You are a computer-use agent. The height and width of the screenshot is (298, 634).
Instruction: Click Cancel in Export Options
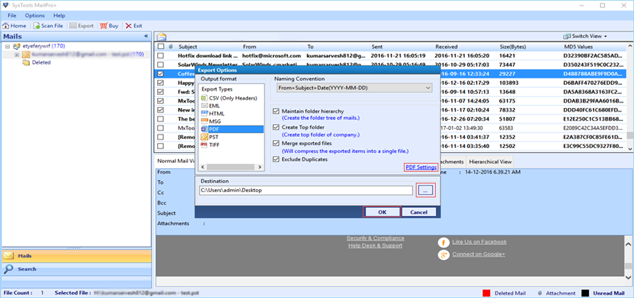click(x=419, y=212)
